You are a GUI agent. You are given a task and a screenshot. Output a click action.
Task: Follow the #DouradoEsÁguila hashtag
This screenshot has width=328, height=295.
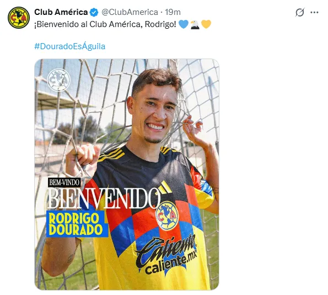(70, 46)
